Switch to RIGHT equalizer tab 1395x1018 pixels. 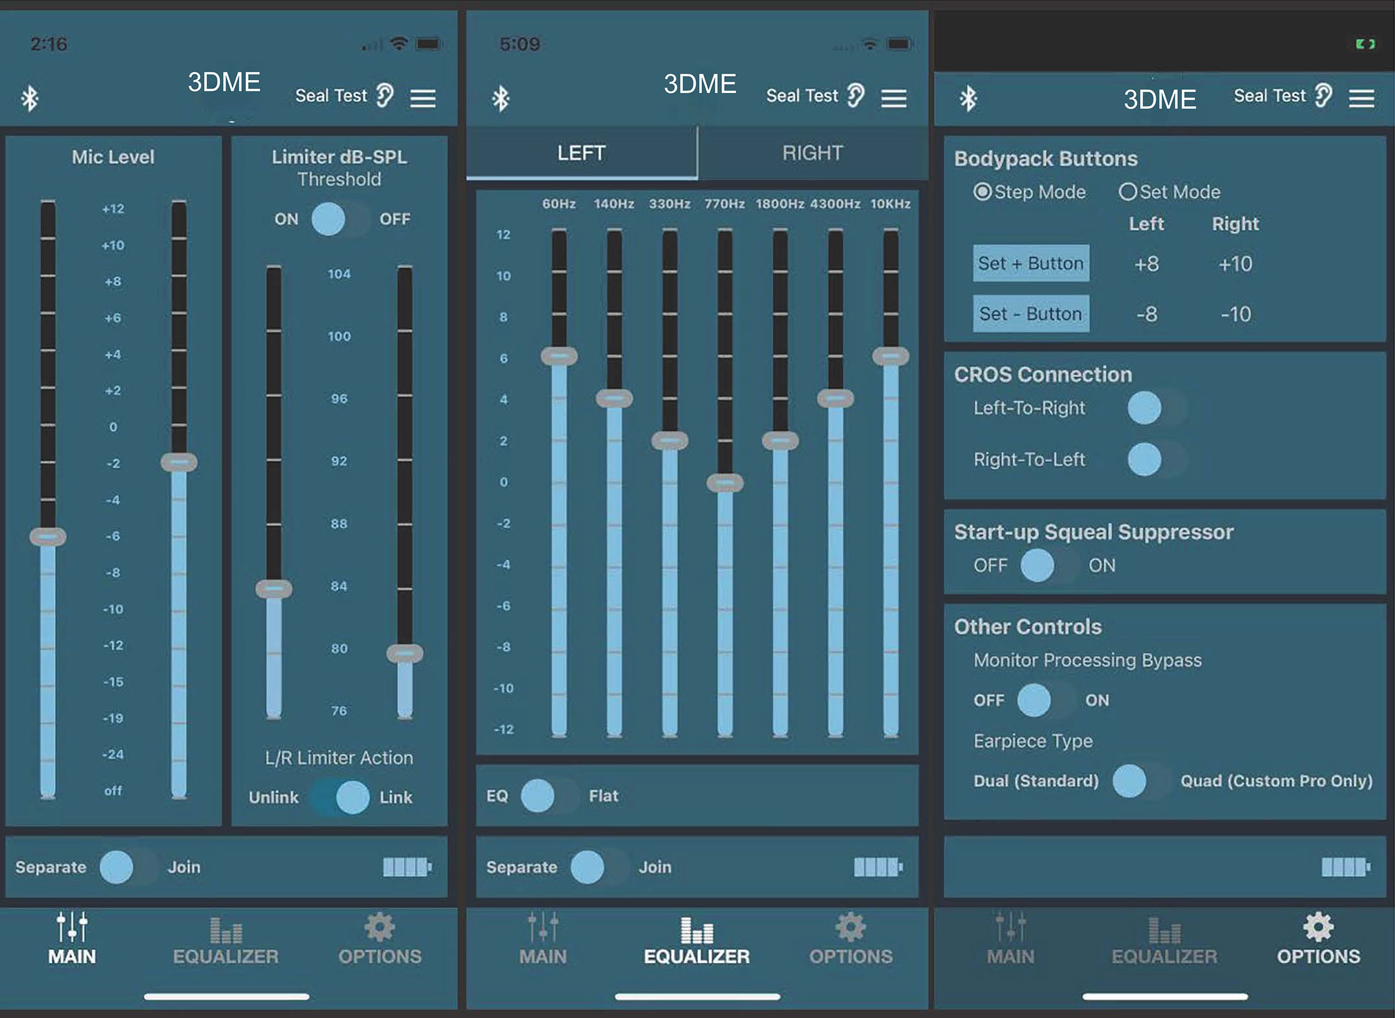coord(813,153)
